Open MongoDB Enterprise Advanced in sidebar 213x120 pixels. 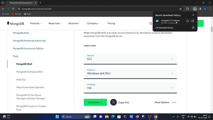[29, 41]
